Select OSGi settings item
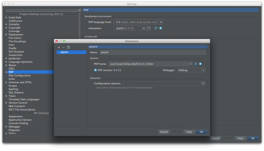This screenshot has width=264, height=151. click(12, 69)
